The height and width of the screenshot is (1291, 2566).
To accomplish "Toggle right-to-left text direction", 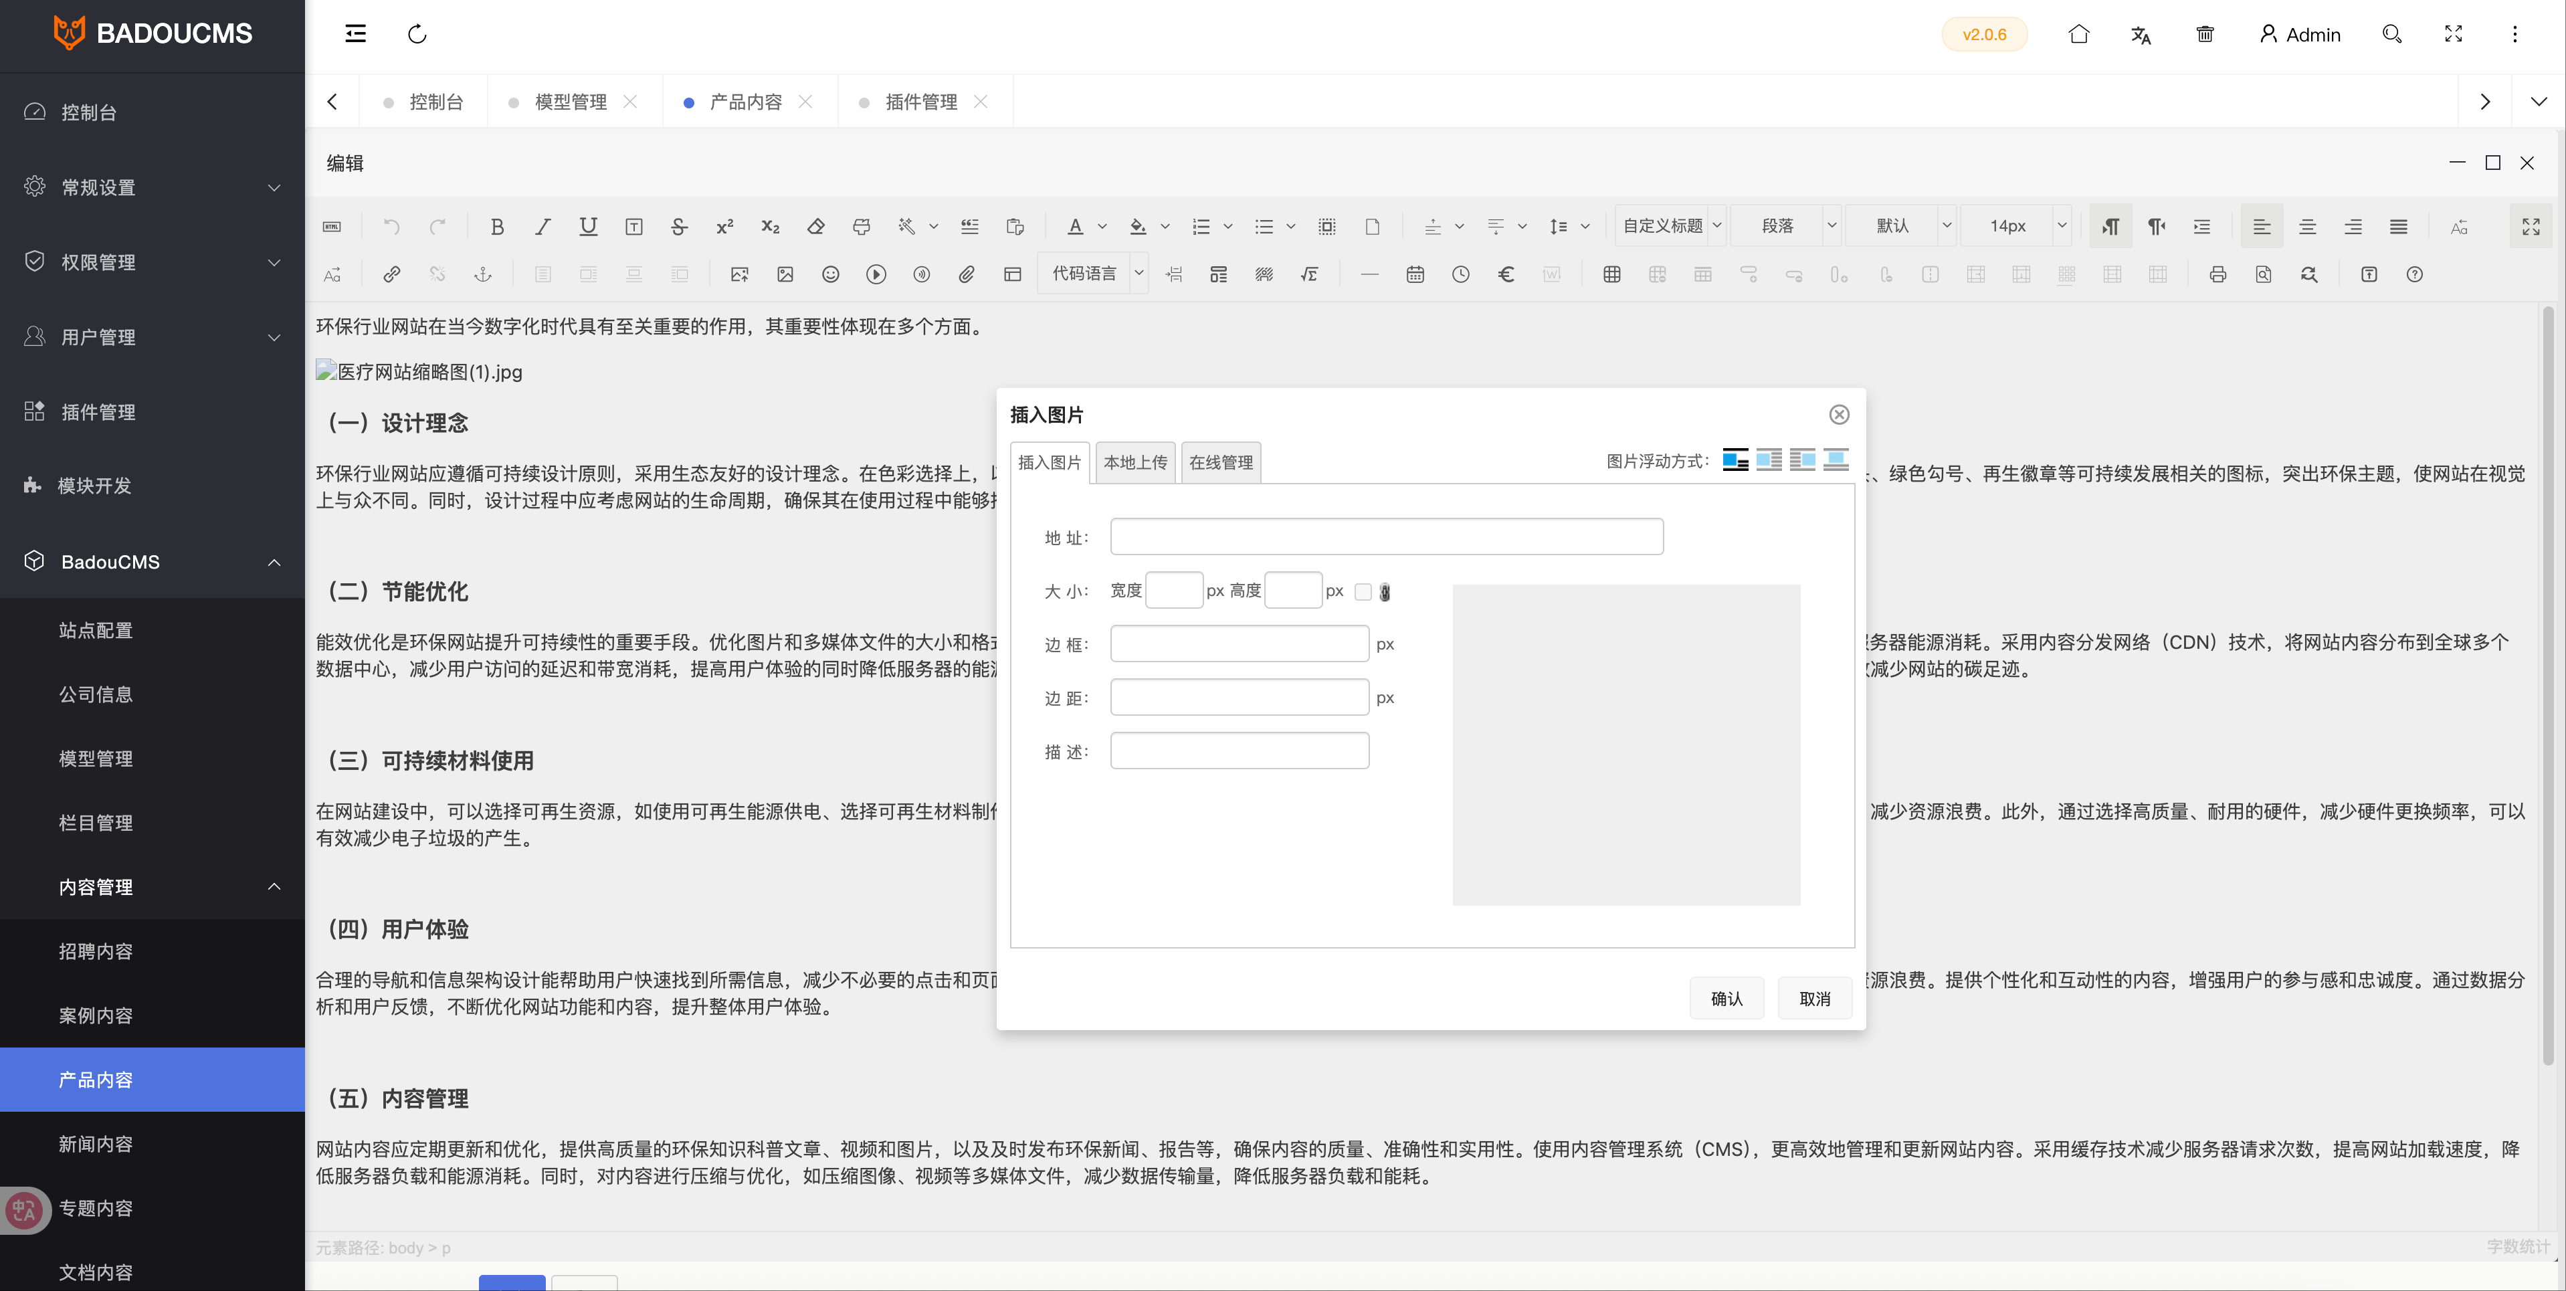I will point(2155,226).
